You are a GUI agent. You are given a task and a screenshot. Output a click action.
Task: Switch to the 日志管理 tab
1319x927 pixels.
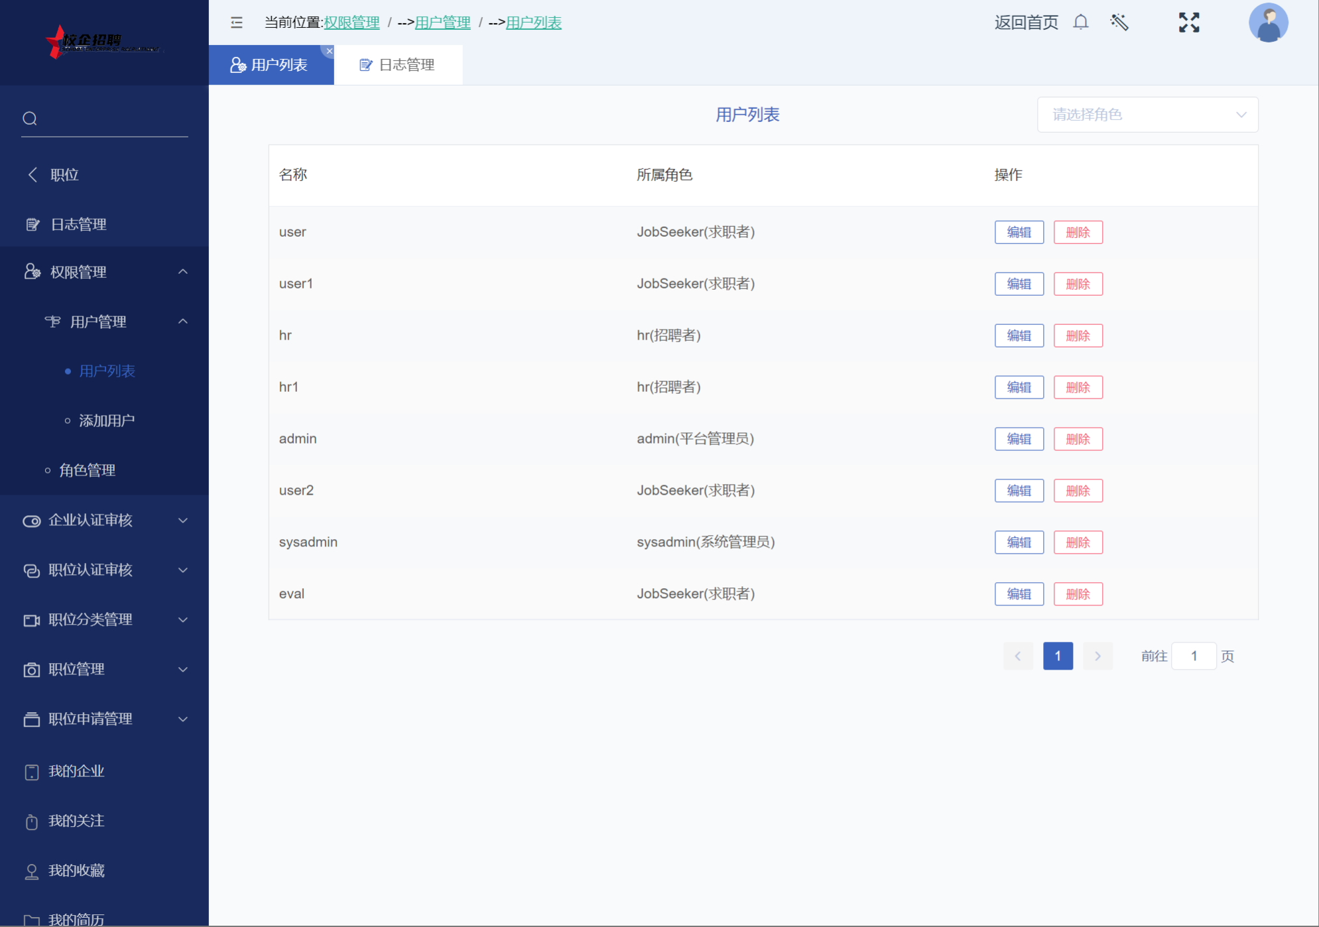(398, 65)
